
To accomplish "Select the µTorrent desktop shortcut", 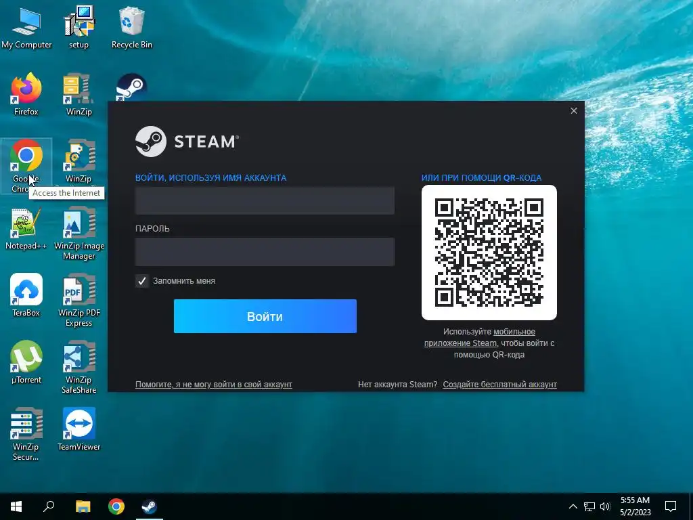I will [26, 363].
